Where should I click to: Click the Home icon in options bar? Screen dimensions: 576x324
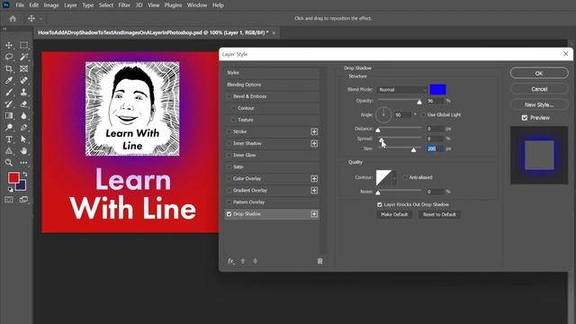tap(13, 18)
